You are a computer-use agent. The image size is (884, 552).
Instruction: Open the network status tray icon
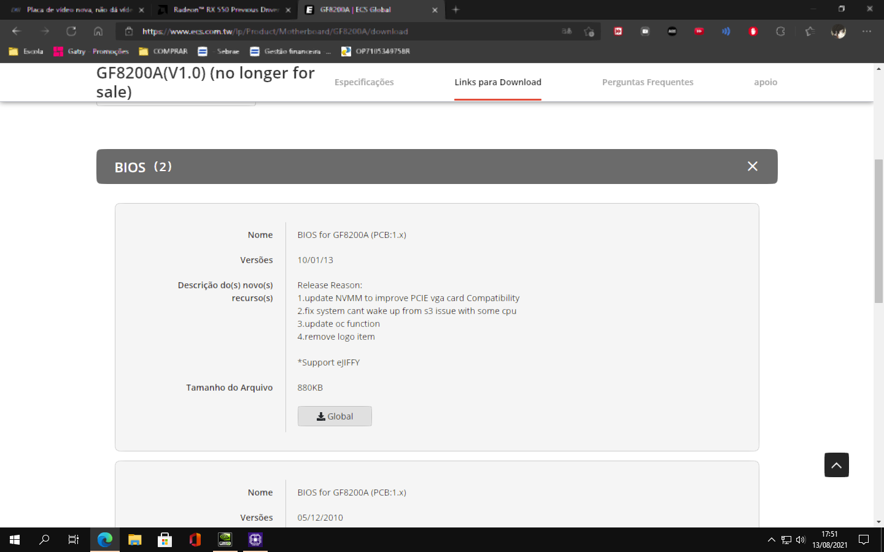pyautogui.click(x=786, y=540)
